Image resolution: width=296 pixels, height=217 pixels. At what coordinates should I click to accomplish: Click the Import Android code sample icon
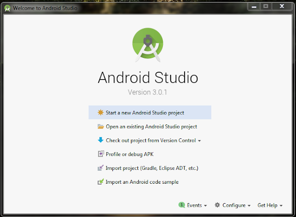click(101, 181)
